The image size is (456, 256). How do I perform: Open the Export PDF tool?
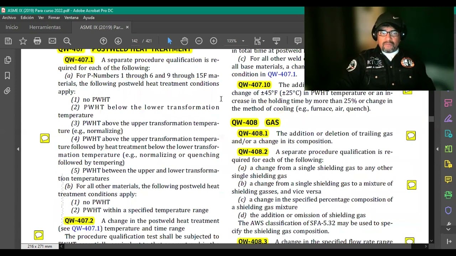[x=448, y=134]
